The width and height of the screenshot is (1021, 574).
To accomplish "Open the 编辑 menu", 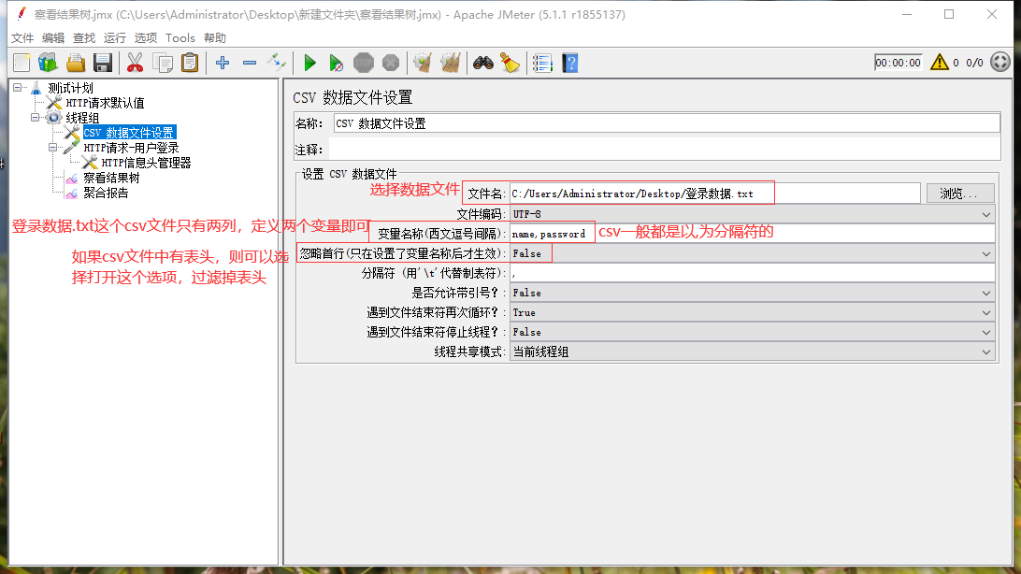I will pyautogui.click(x=53, y=37).
